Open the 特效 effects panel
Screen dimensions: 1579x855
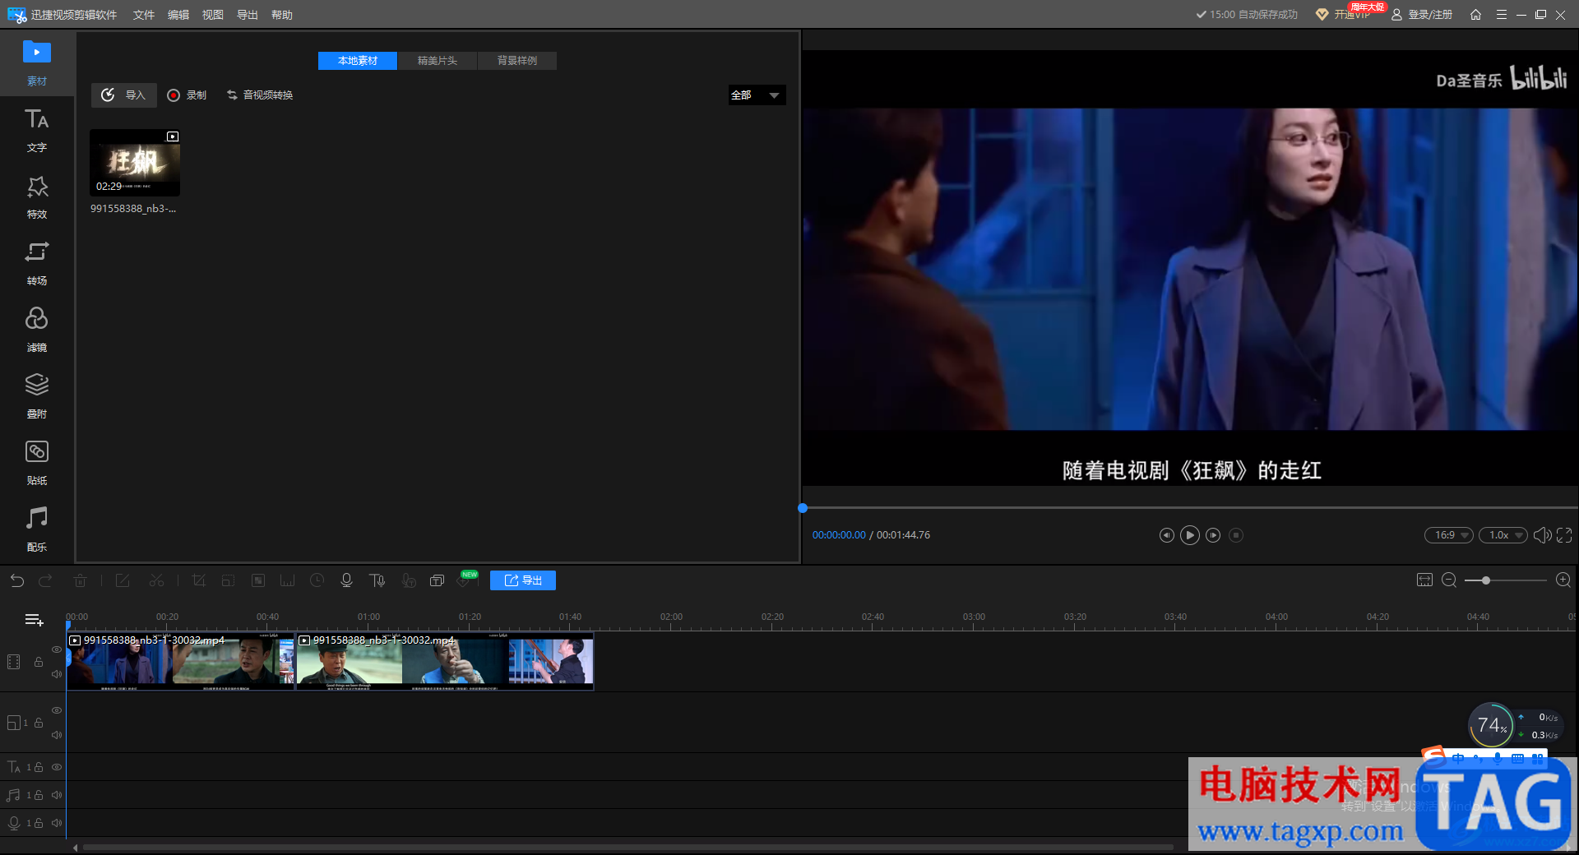[36, 196]
